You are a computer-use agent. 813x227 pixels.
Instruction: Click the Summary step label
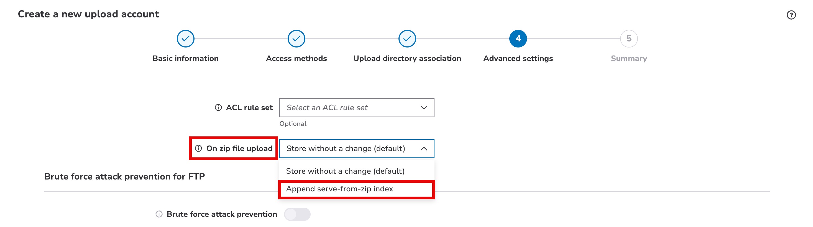(x=629, y=59)
